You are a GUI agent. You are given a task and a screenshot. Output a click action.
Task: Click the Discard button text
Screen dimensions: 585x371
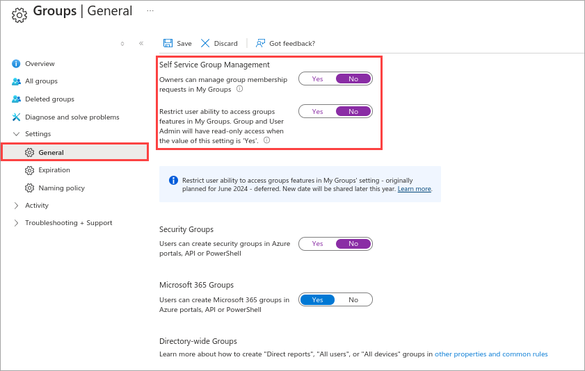coord(225,44)
